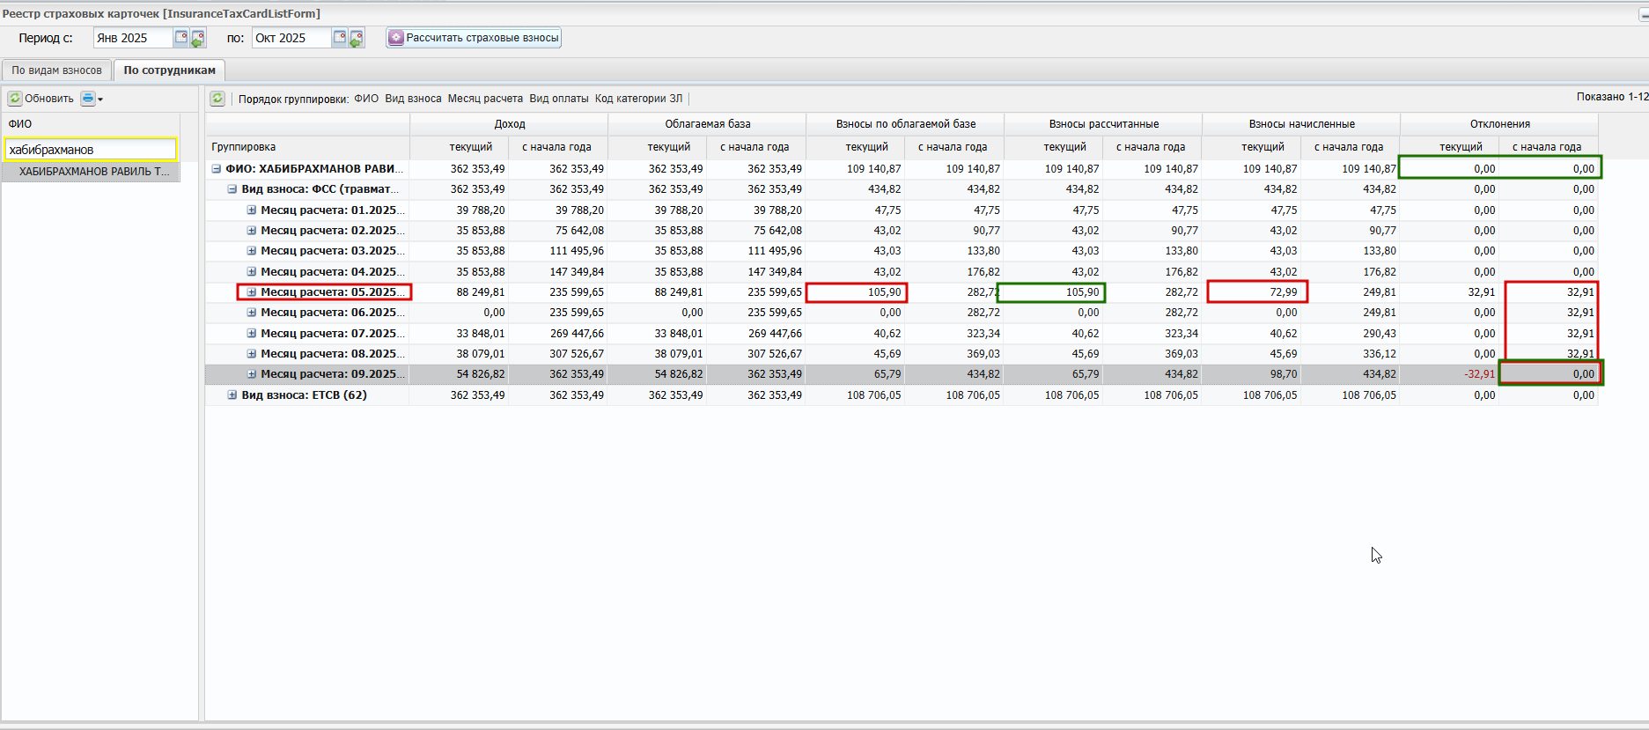Click the Месяц расчета grouping option
This screenshot has height=730, width=1649.
485,99
